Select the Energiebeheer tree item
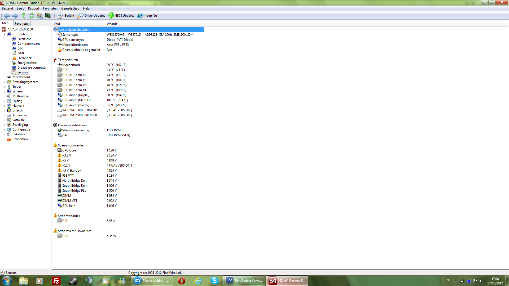 pyautogui.click(x=27, y=63)
